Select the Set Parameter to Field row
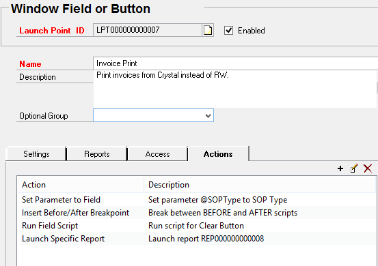Viewport: 378px width, 266px height. pyautogui.click(x=196, y=200)
